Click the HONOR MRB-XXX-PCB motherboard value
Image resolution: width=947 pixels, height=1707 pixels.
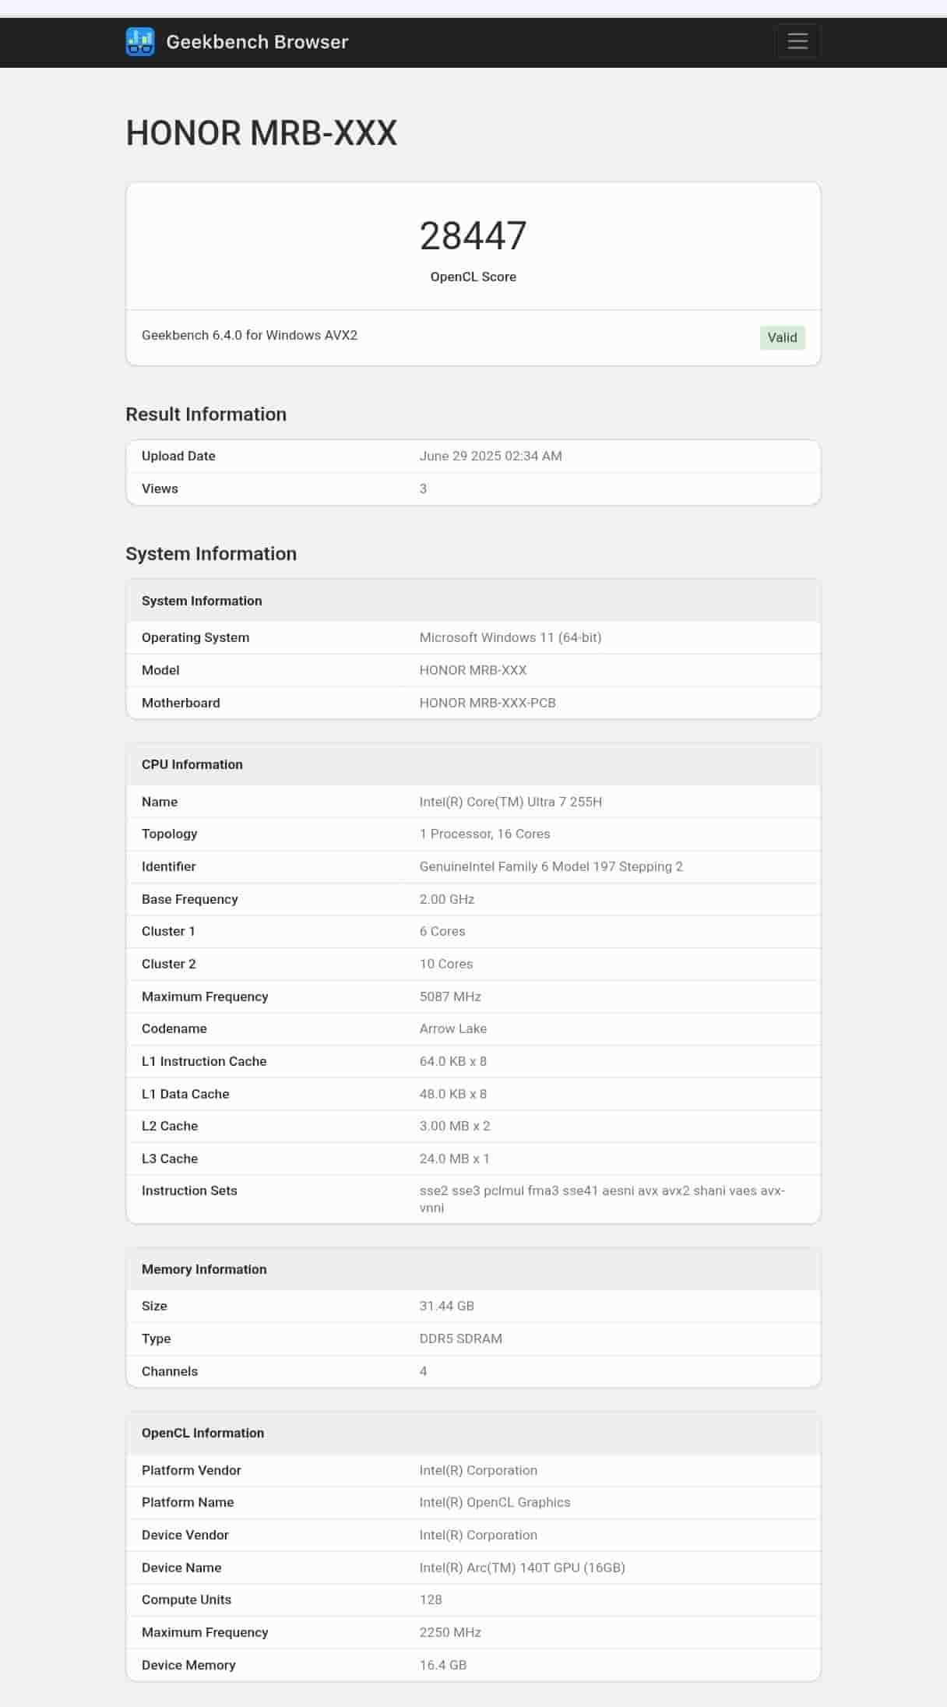click(x=488, y=703)
